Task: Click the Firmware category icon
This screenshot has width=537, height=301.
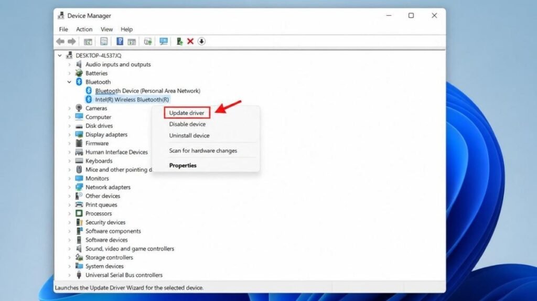Action: [79, 143]
